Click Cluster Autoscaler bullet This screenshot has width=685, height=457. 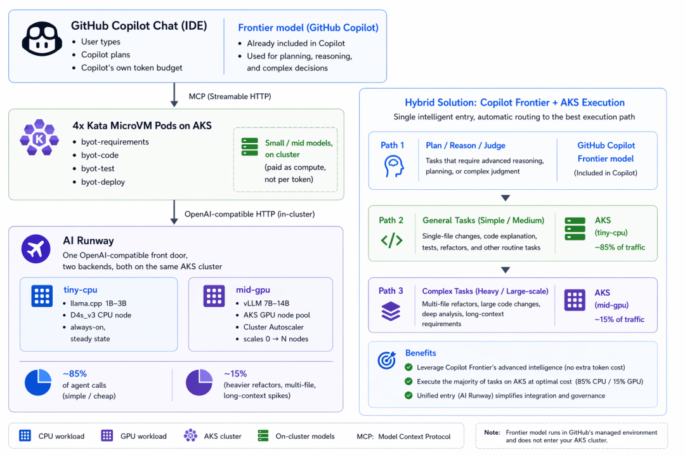[273, 327]
